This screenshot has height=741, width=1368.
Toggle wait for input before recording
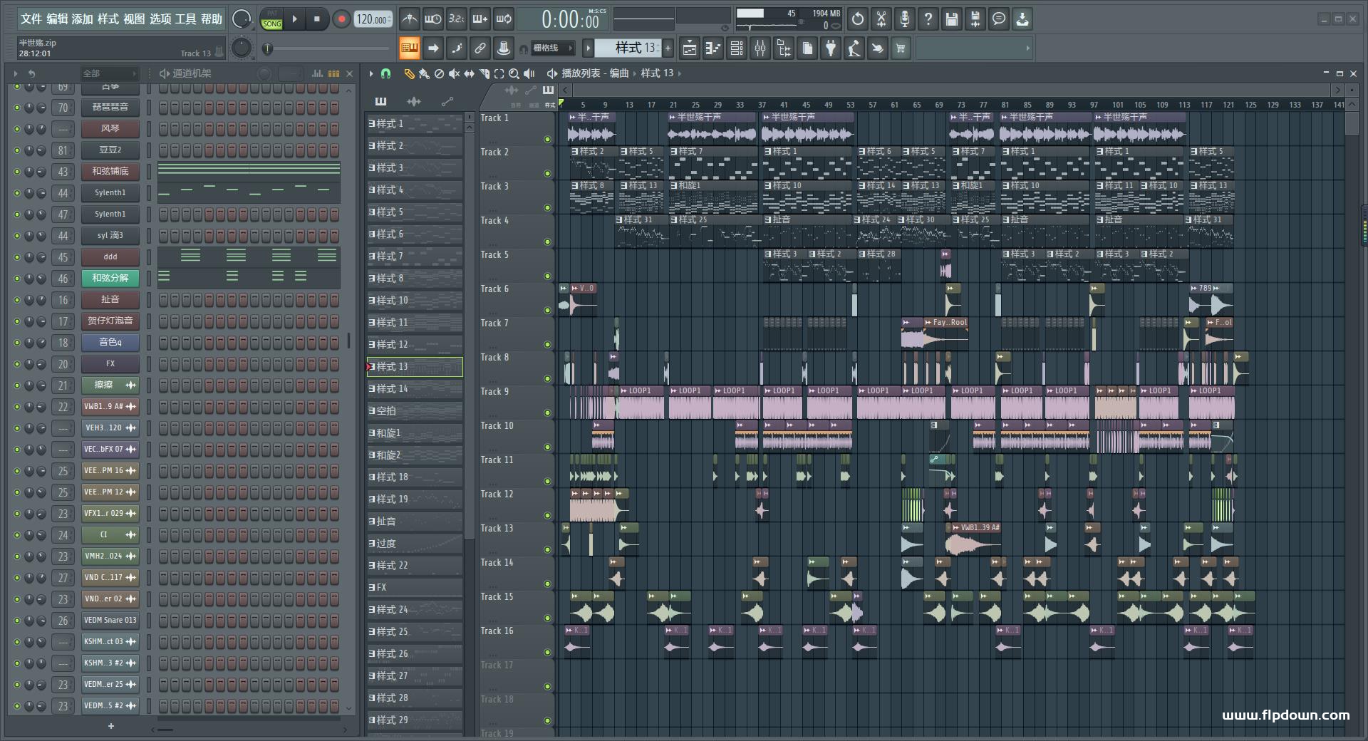432,19
